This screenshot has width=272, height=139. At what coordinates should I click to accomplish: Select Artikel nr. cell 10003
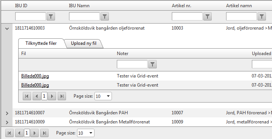[177, 28]
